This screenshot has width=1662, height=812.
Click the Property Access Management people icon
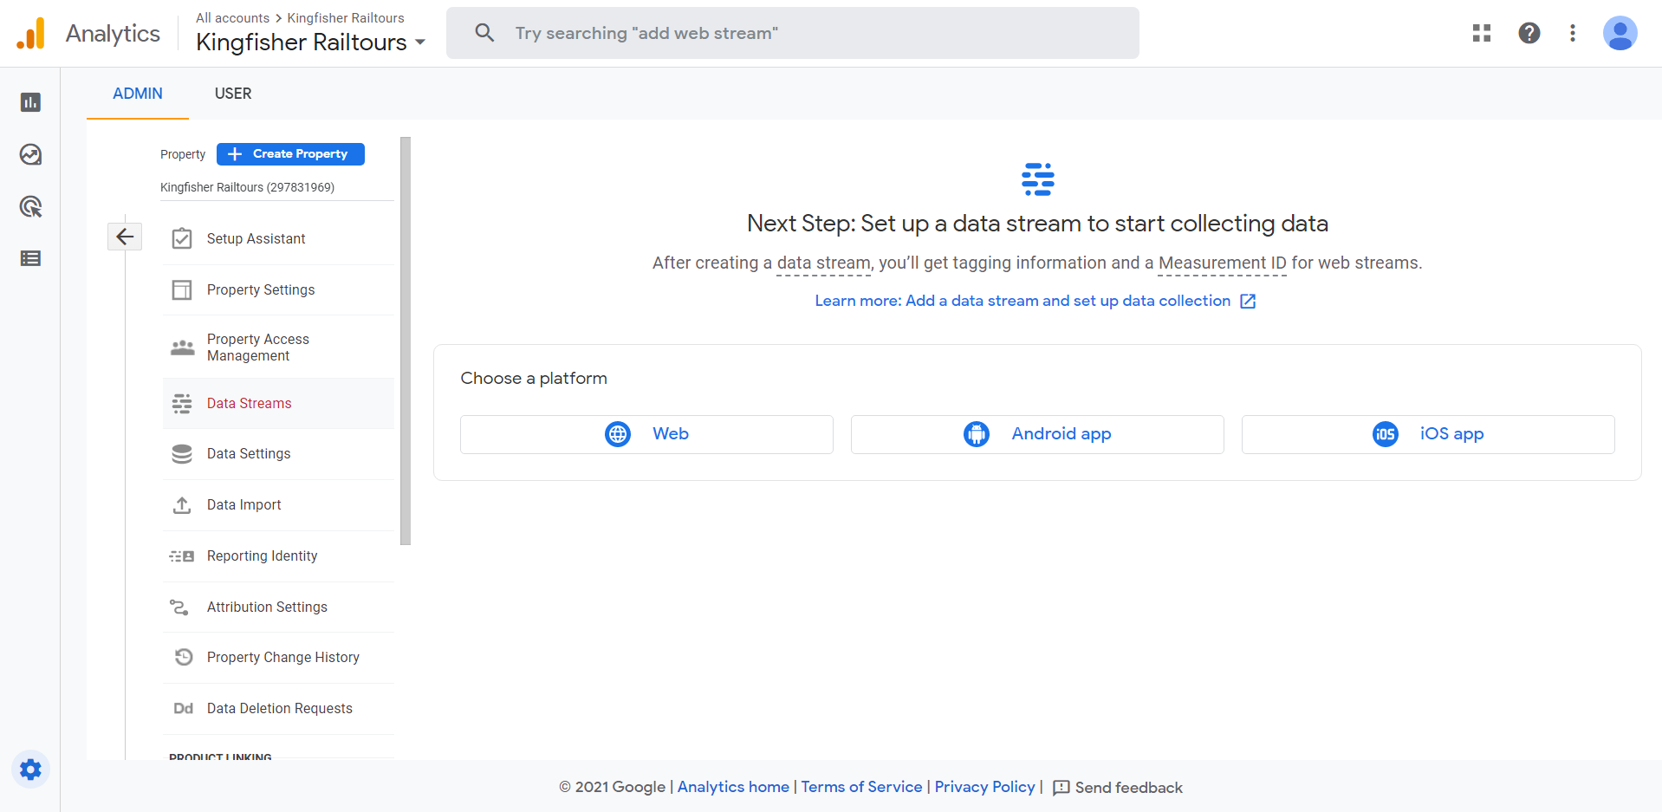pyautogui.click(x=182, y=348)
